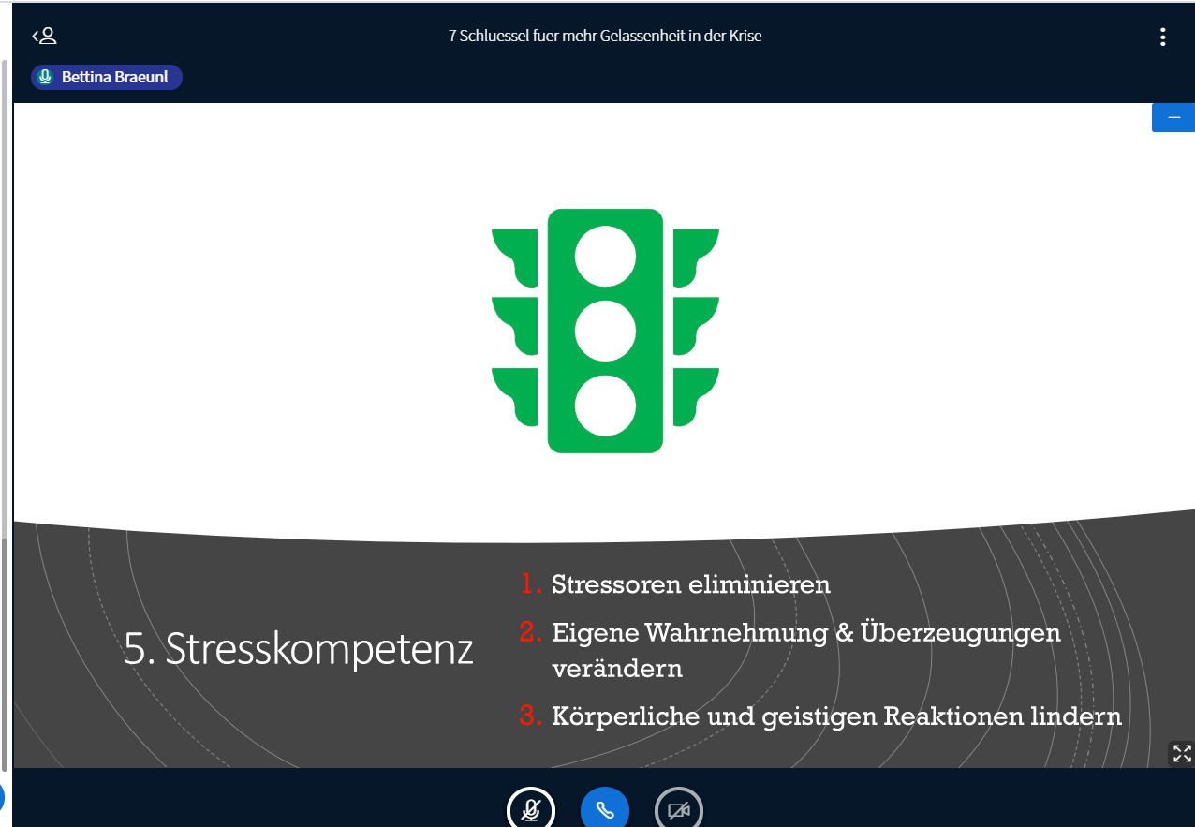The width and height of the screenshot is (1195, 827).
Task: Make the presentation fullscreen
Action: tap(1182, 753)
